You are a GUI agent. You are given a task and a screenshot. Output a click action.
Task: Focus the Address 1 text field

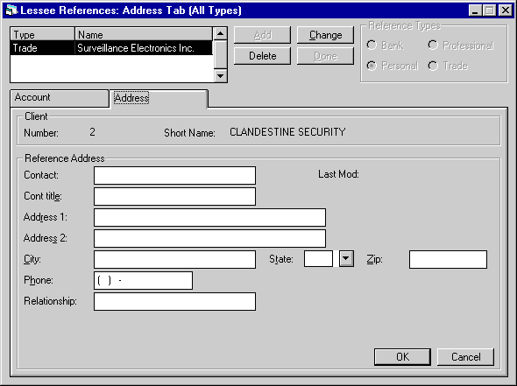coord(209,217)
